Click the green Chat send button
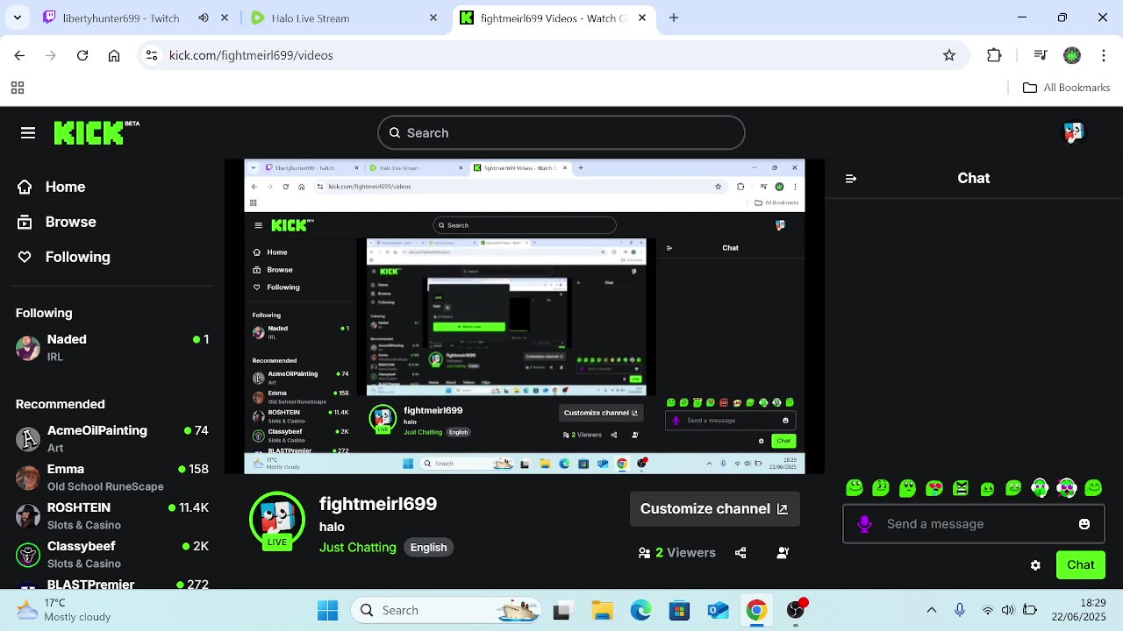 tap(1080, 565)
